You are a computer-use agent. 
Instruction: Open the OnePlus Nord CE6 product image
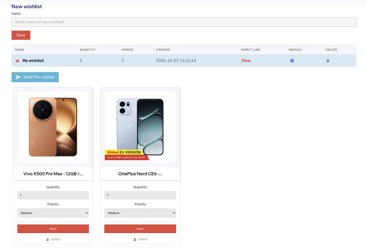click(140, 127)
